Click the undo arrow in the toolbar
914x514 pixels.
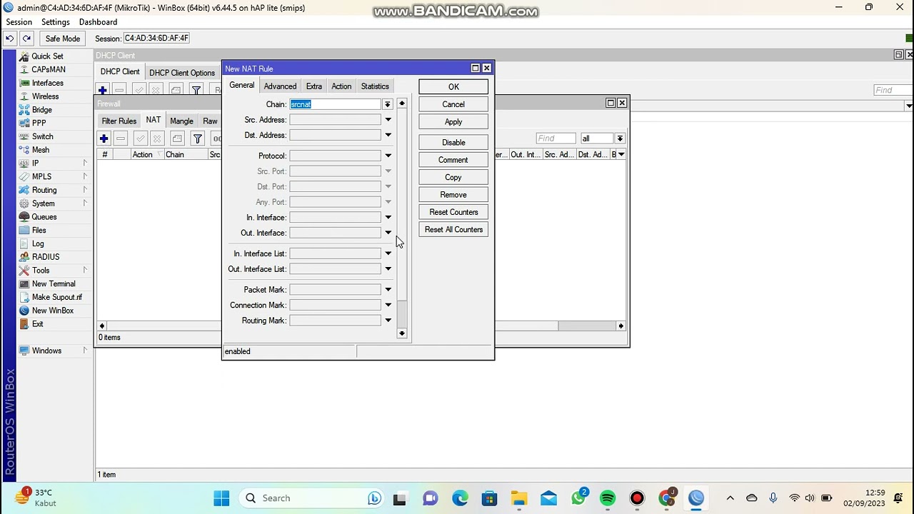[x=10, y=39]
